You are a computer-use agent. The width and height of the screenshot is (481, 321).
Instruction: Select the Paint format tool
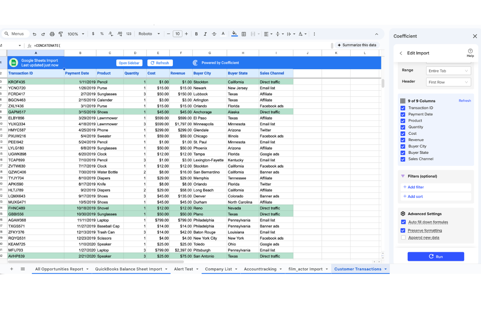tap(61, 33)
